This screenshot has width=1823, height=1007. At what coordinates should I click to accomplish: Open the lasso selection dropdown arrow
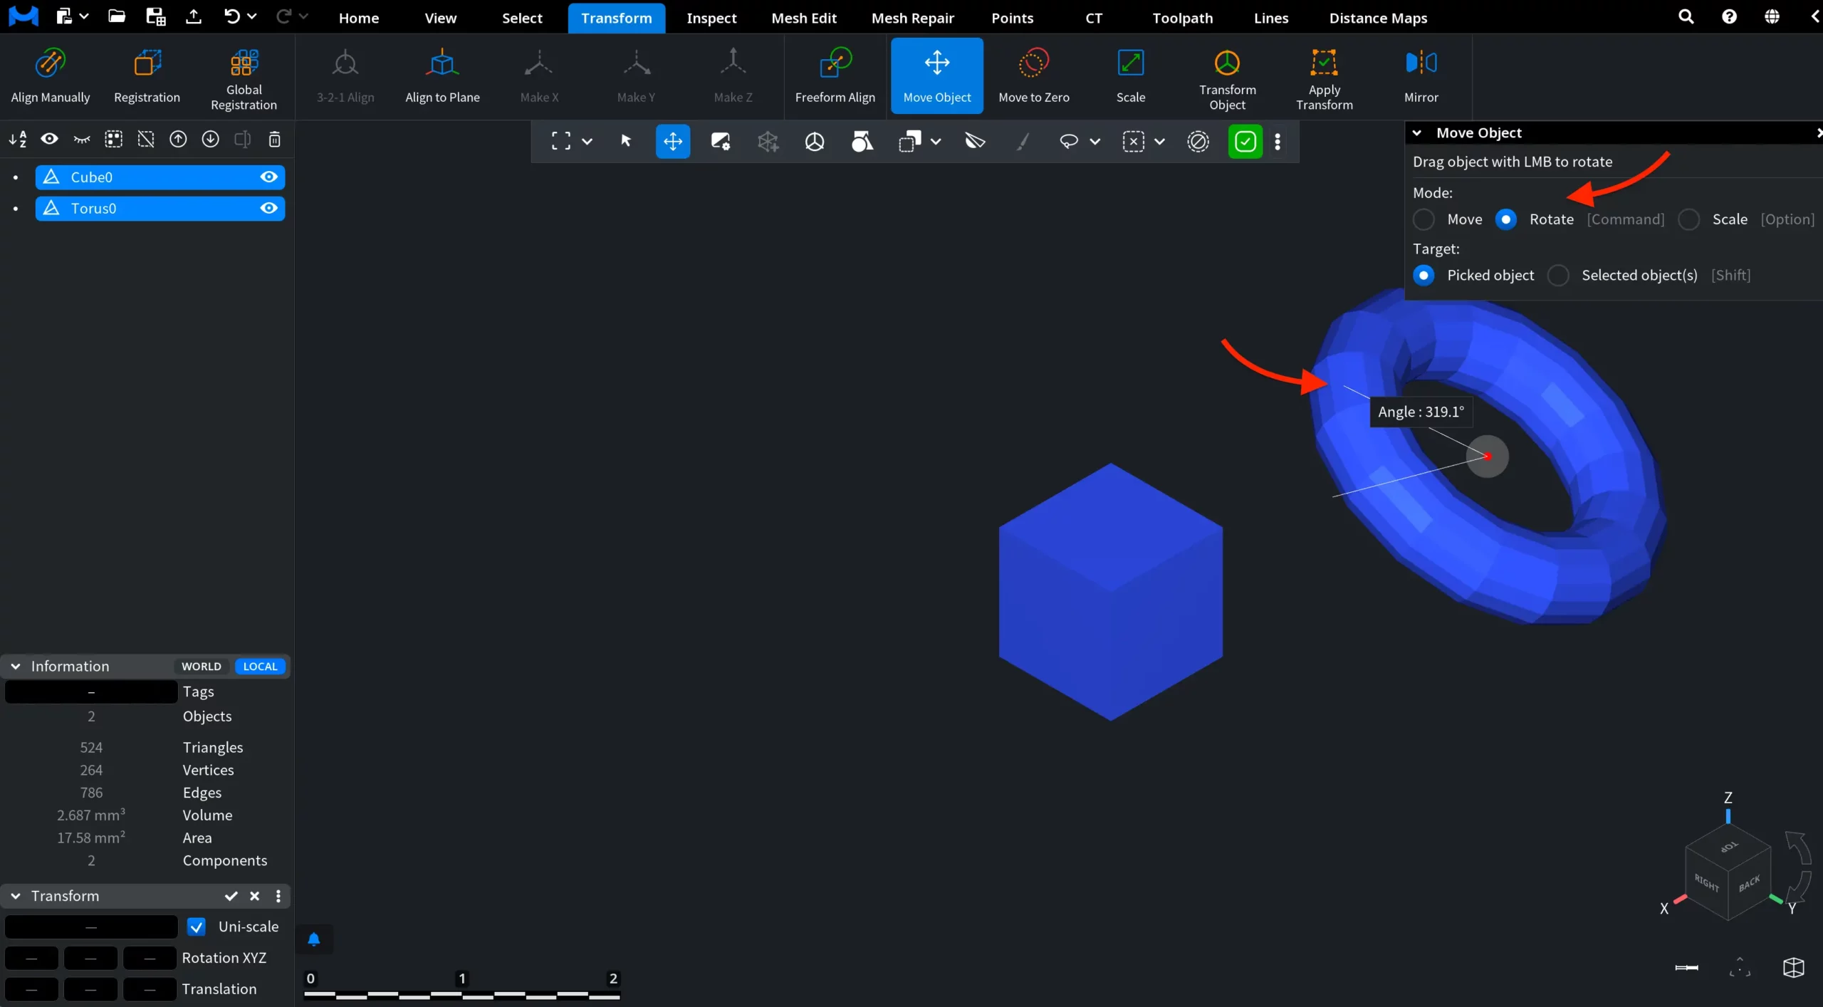(1095, 142)
